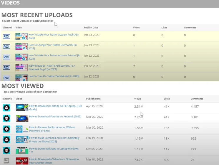Open link How To Change Your Twitter Username
The width and height of the screenshot is (219, 165).
(53, 47)
